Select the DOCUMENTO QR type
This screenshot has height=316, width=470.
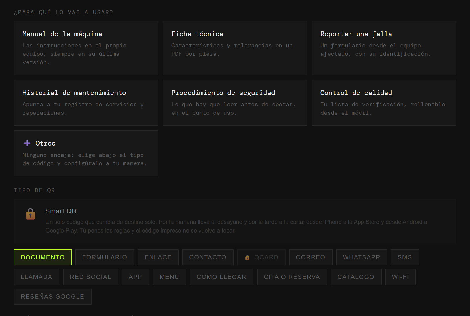click(43, 257)
